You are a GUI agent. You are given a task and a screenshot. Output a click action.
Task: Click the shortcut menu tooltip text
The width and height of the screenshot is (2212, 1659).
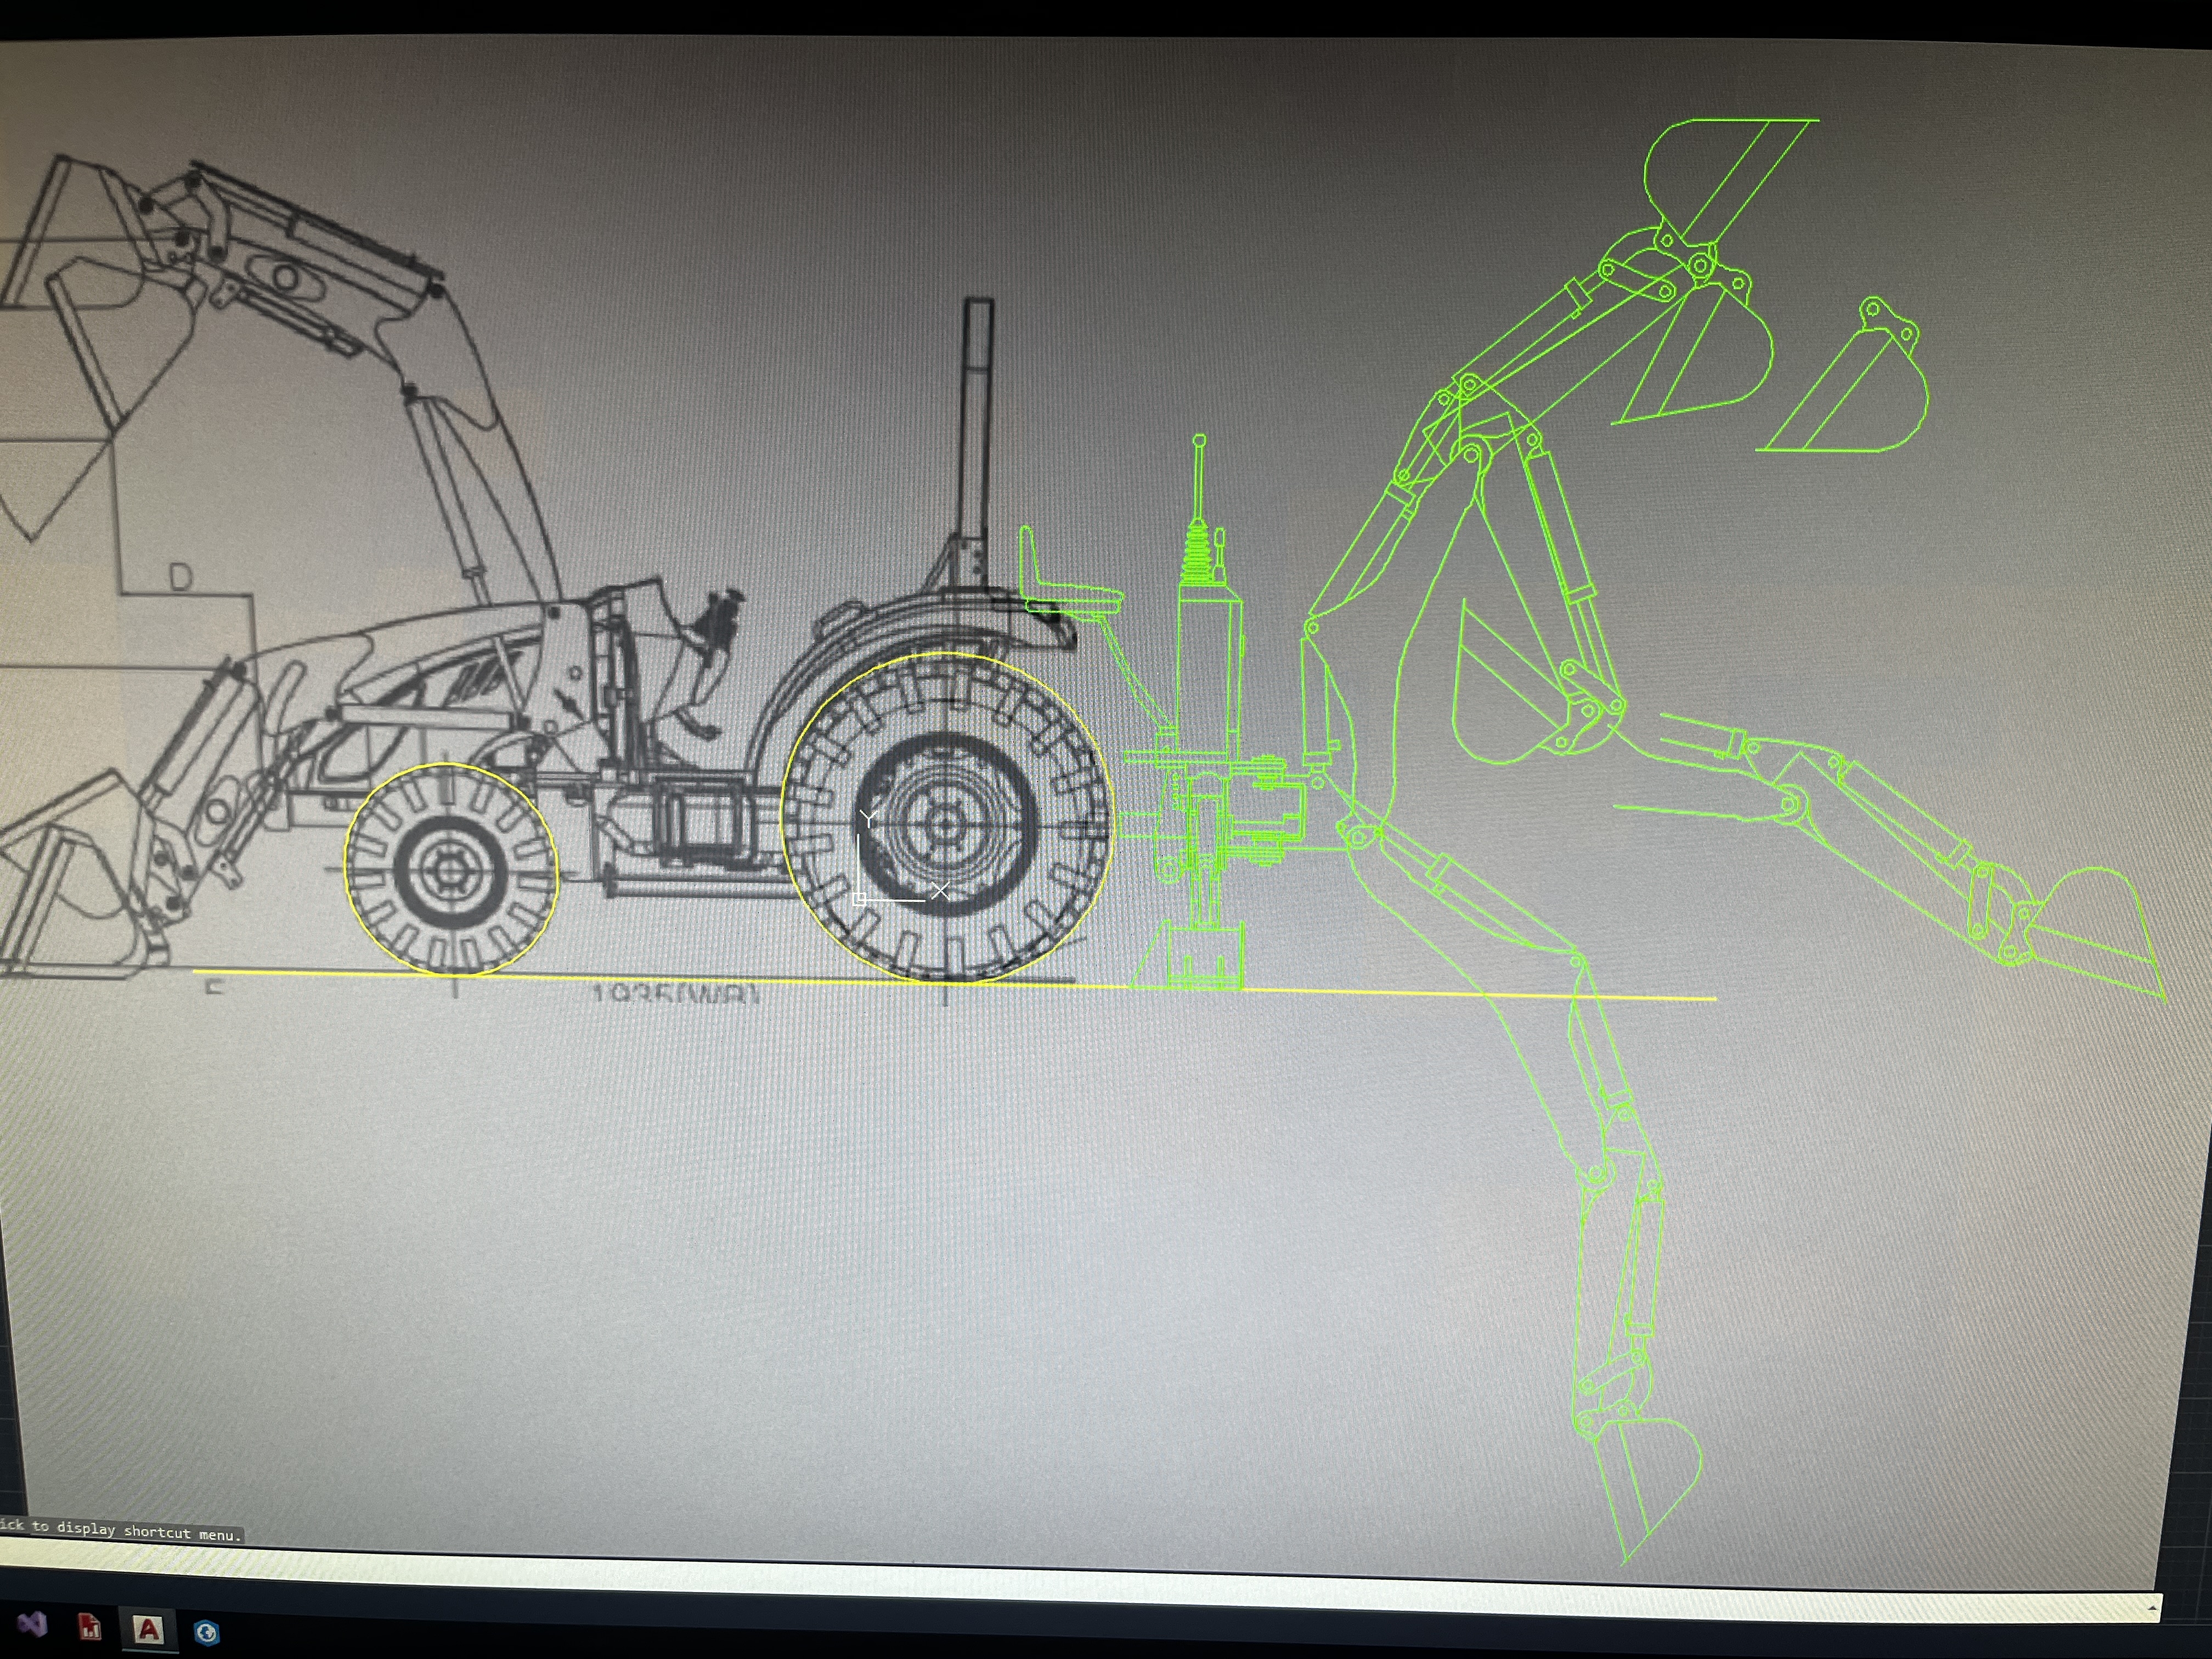click(120, 1531)
